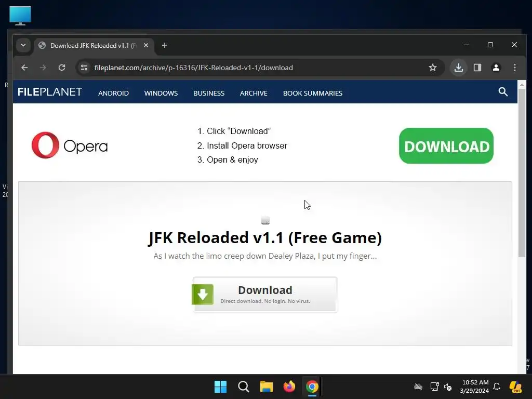
Task: Open Firefox from the taskbar
Action: 289,387
